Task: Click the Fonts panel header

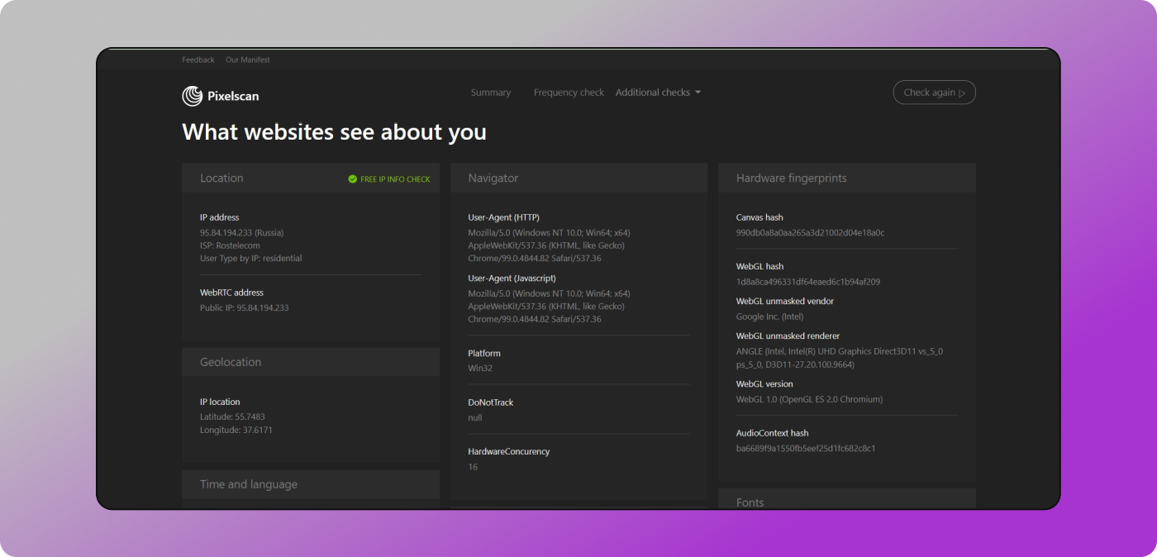Action: pyautogui.click(x=750, y=502)
